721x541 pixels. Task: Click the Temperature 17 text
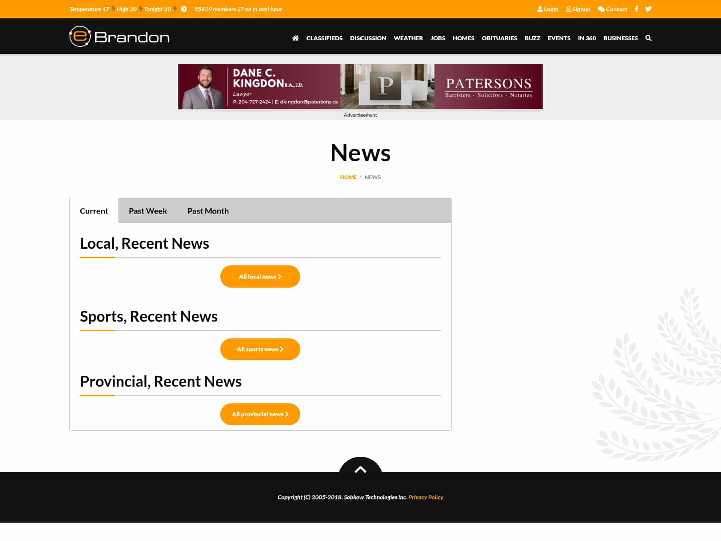coord(89,9)
